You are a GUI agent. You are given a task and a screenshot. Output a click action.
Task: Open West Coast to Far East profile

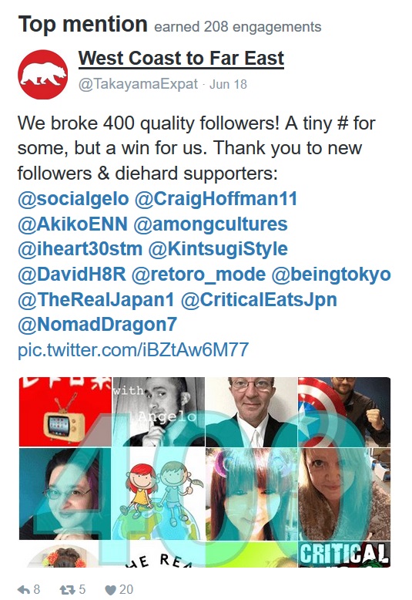[x=181, y=59]
